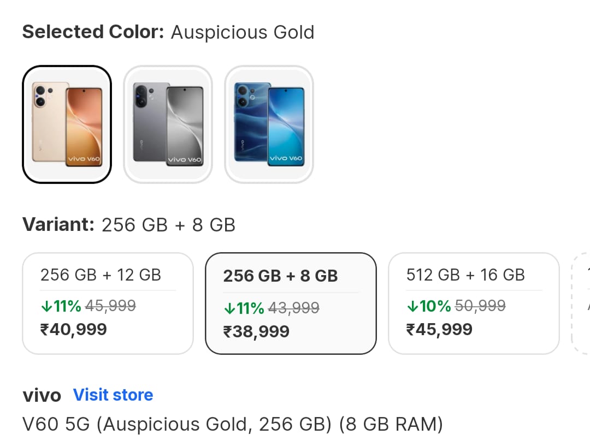Click the green 10% discount arrow icon
590x440 pixels.
tap(412, 306)
